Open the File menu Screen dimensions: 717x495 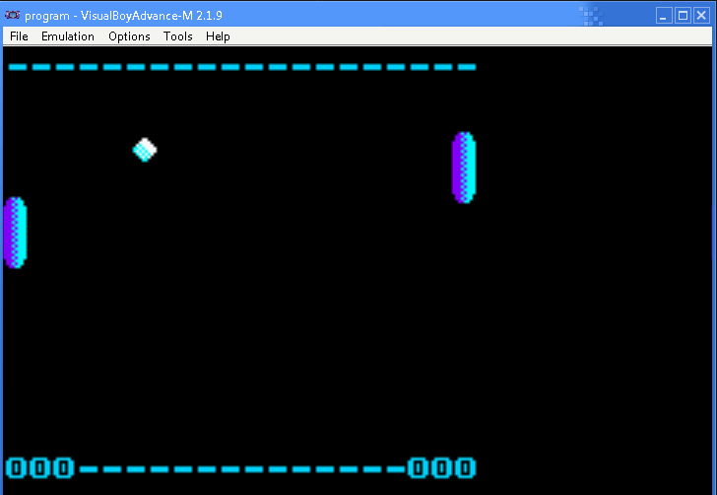click(x=19, y=36)
